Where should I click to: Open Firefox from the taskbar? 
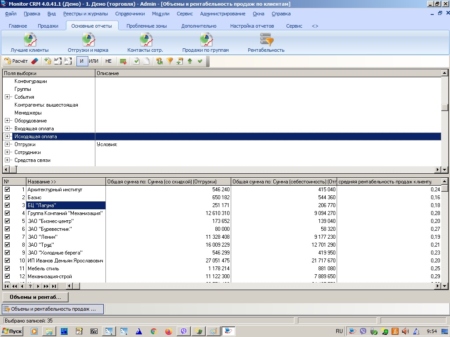tap(168, 331)
